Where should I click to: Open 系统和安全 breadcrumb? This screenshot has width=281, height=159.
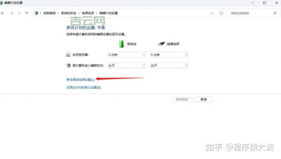(x=69, y=13)
